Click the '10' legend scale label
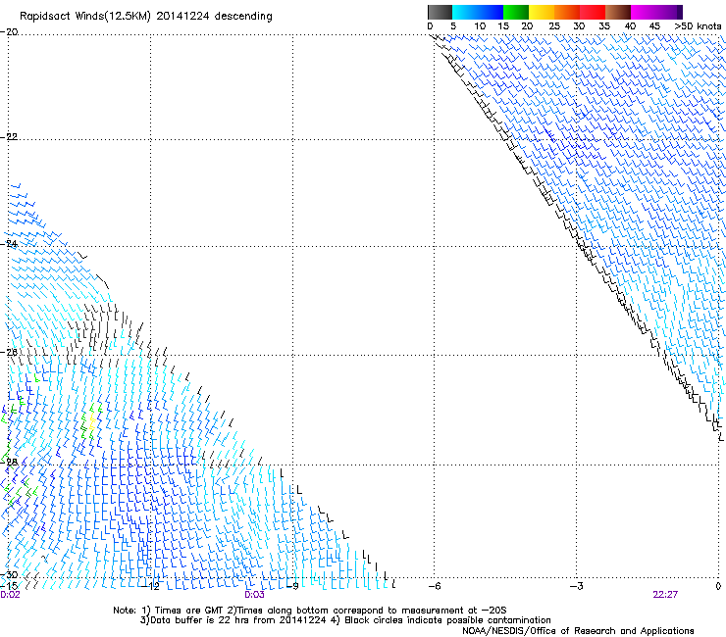The width and height of the screenshot is (726, 637). click(480, 26)
